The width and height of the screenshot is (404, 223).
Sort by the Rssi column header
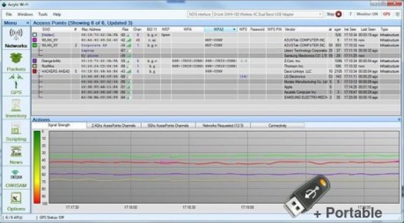pos(125,30)
